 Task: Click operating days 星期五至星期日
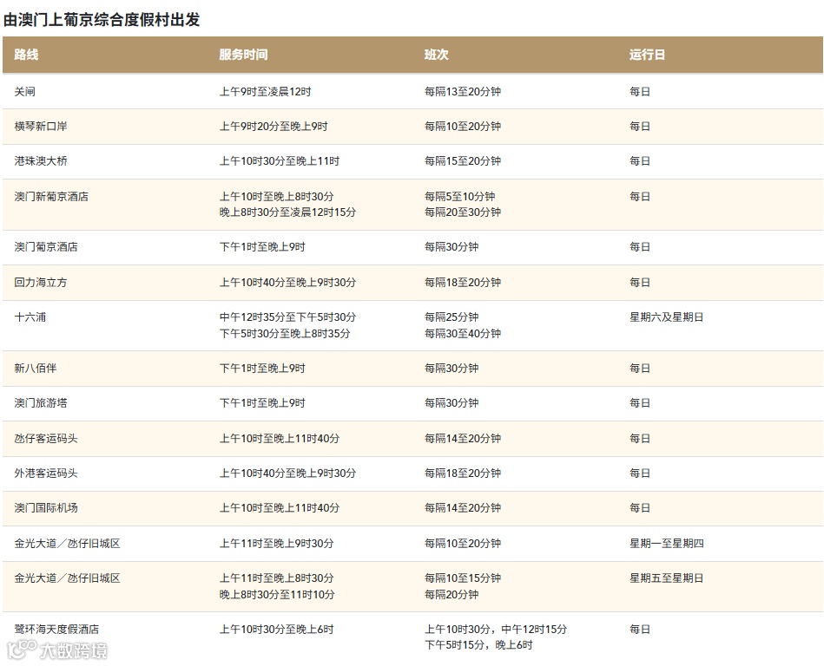click(x=667, y=578)
